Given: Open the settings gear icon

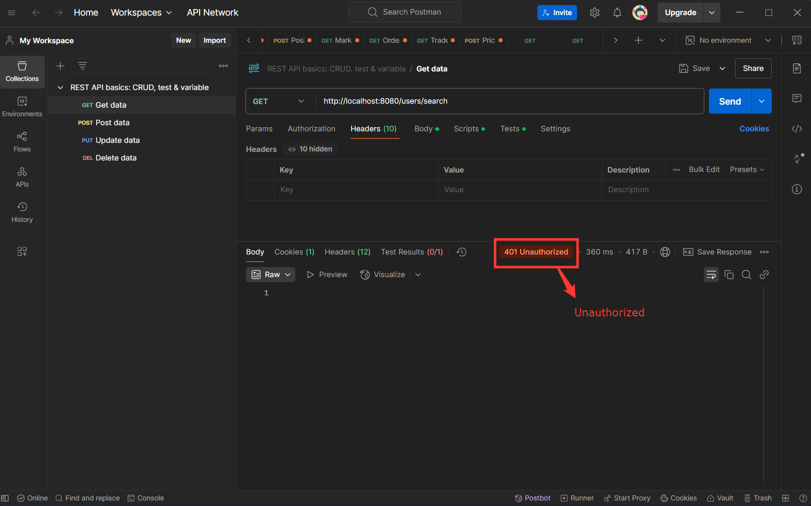Looking at the screenshot, I should click(x=595, y=13).
